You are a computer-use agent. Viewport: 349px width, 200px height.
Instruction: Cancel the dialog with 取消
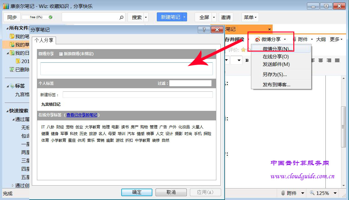tap(171, 192)
